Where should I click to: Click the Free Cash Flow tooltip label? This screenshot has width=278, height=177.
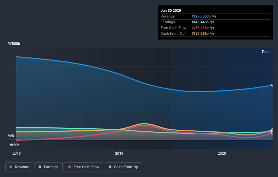(x=173, y=28)
